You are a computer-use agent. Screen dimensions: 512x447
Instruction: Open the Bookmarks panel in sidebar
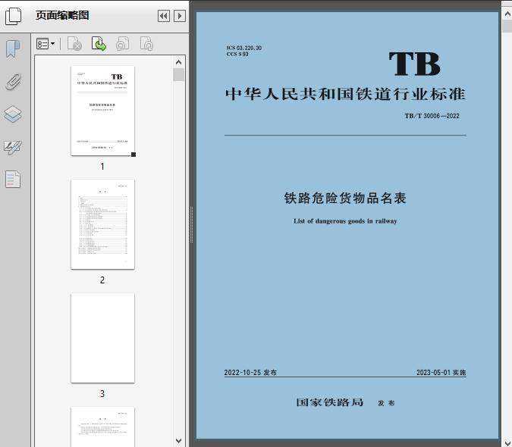pyautogui.click(x=13, y=49)
